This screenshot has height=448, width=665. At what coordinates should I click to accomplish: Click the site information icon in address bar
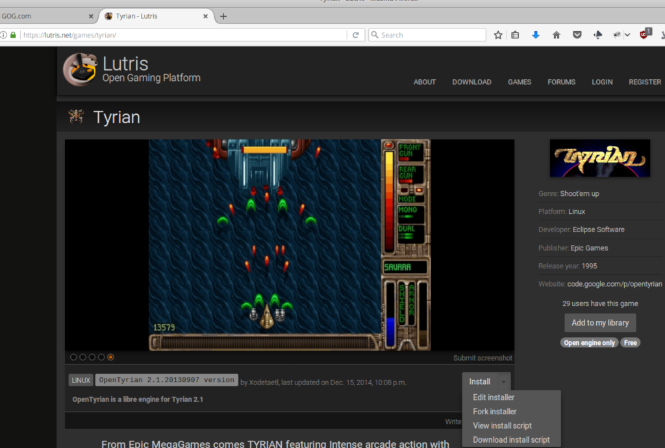click(x=3, y=35)
